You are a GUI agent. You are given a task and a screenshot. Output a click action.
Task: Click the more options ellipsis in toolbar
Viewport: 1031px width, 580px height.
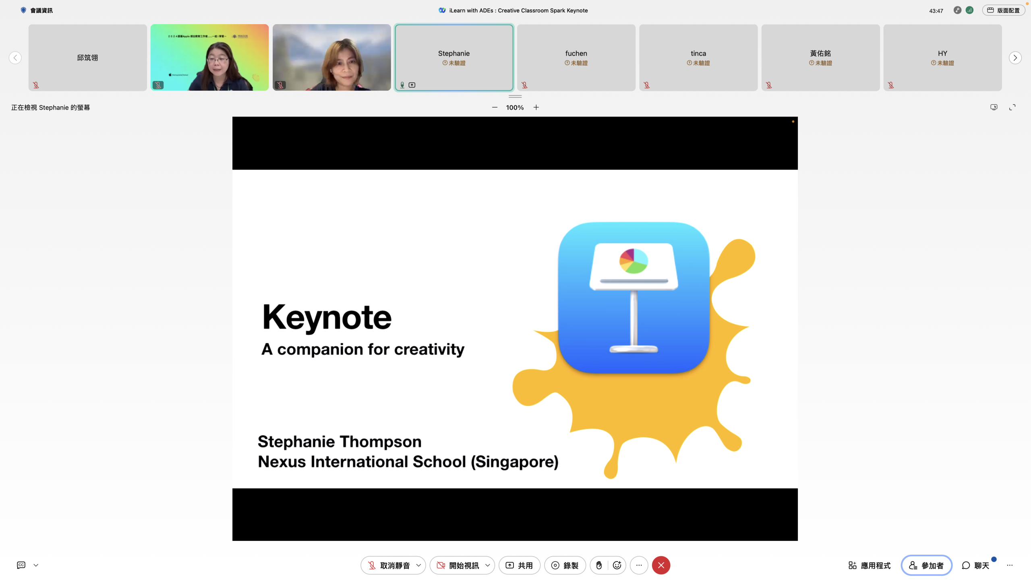[x=639, y=565]
